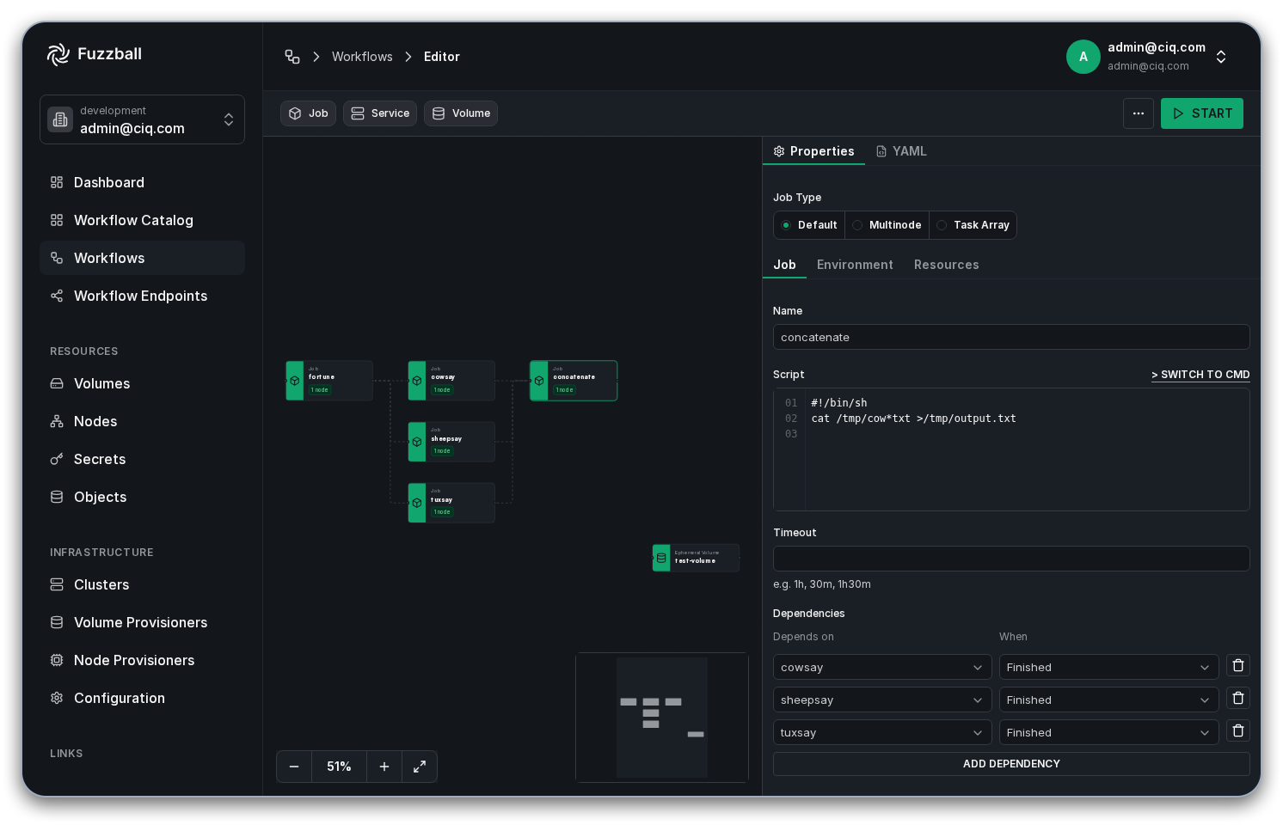Select the concatenate job node
The height and width of the screenshot is (825, 1283).
574,381
